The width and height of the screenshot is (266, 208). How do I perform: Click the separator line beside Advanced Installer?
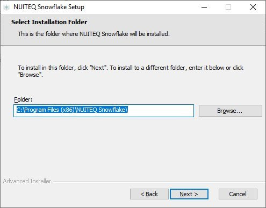pyautogui.click(x=159, y=182)
